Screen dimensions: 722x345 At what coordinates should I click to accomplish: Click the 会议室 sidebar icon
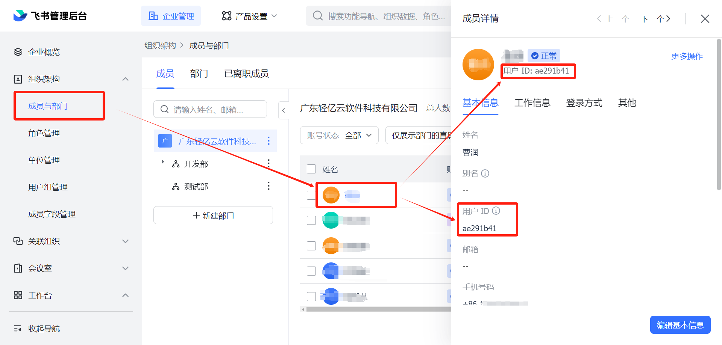click(x=18, y=268)
